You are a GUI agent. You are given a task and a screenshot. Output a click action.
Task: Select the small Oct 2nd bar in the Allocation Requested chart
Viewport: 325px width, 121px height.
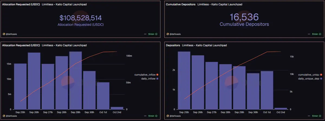coord(117,108)
